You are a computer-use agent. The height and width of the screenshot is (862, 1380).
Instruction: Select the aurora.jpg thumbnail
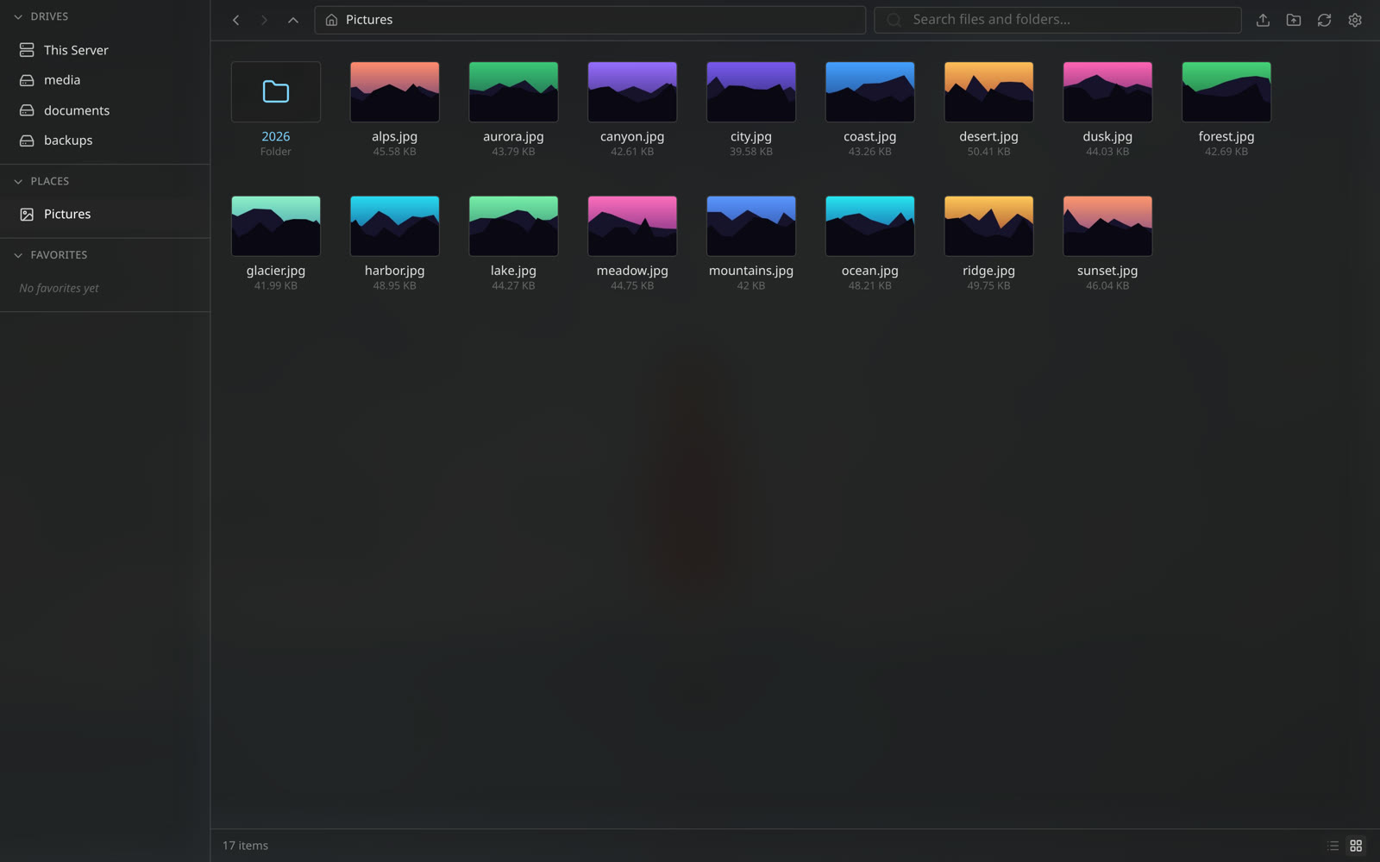[x=513, y=91]
